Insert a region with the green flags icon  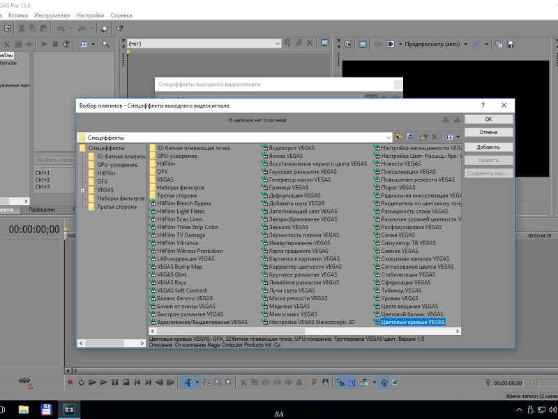pos(325,382)
